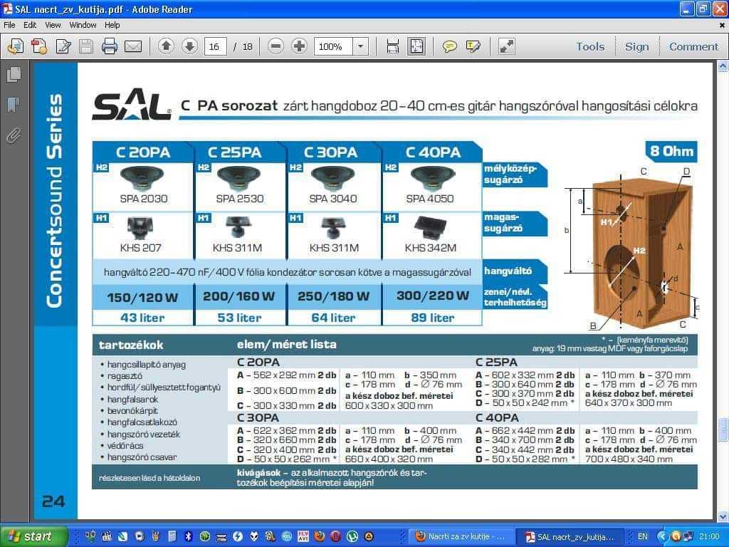Switch to Read Mode with expand arrows icon
The height and width of the screenshot is (547, 729).
(506, 46)
